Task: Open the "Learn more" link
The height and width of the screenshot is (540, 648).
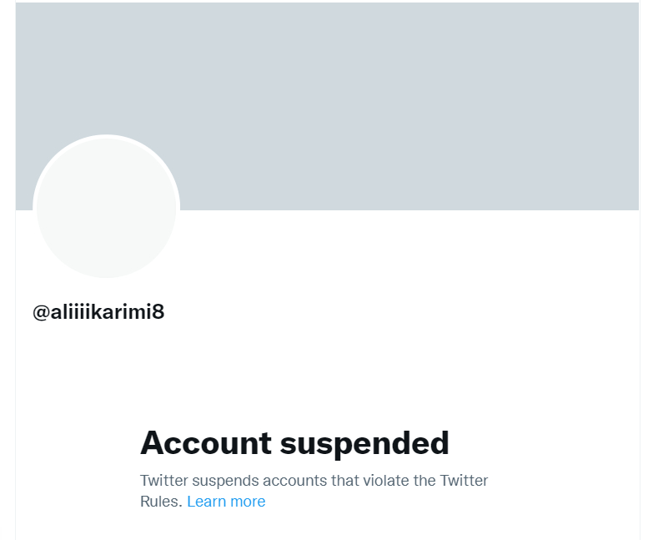Action: [226, 502]
